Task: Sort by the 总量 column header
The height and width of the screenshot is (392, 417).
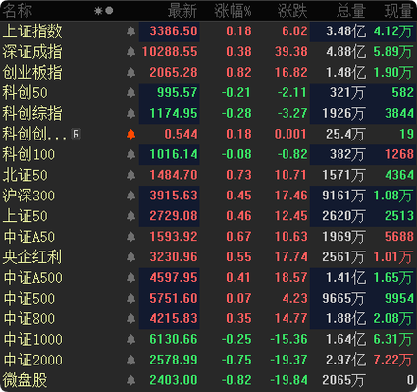Action: (x=351, y=11)
